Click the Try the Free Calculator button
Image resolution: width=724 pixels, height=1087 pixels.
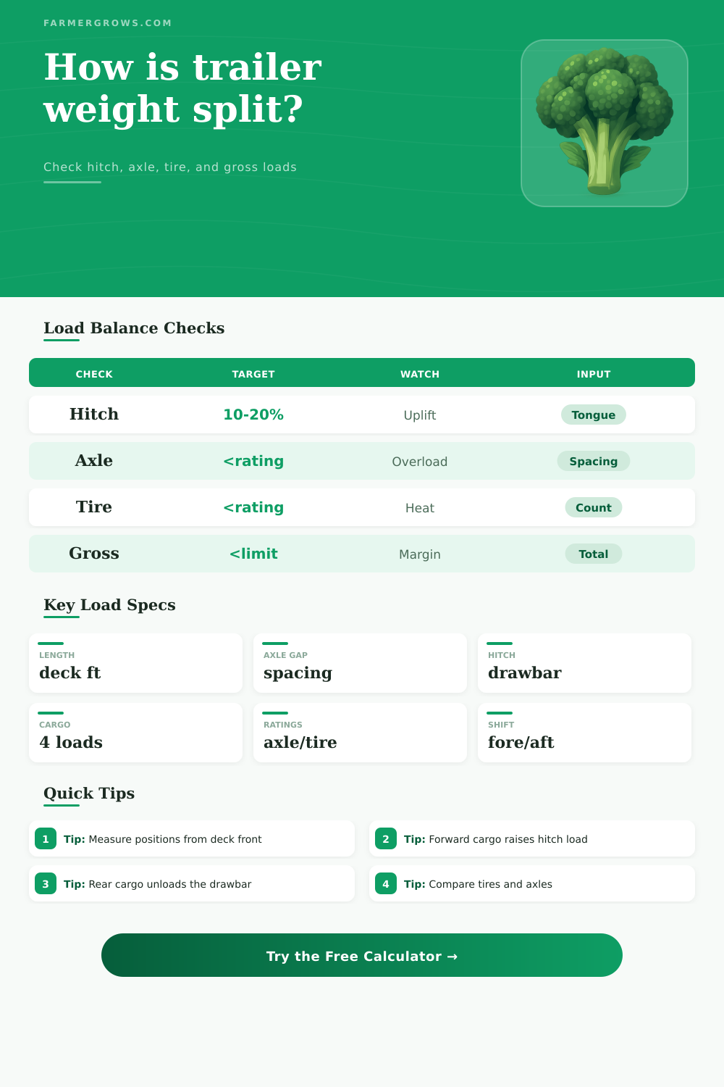pos(362,955)
